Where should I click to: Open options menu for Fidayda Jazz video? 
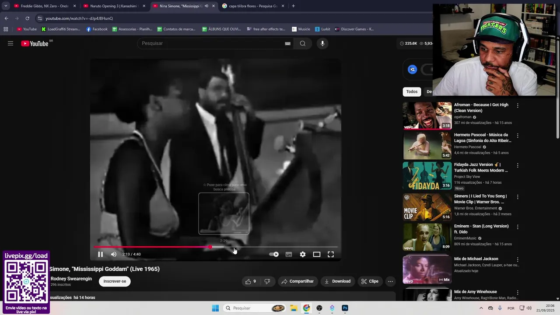[x=518, y=165]
